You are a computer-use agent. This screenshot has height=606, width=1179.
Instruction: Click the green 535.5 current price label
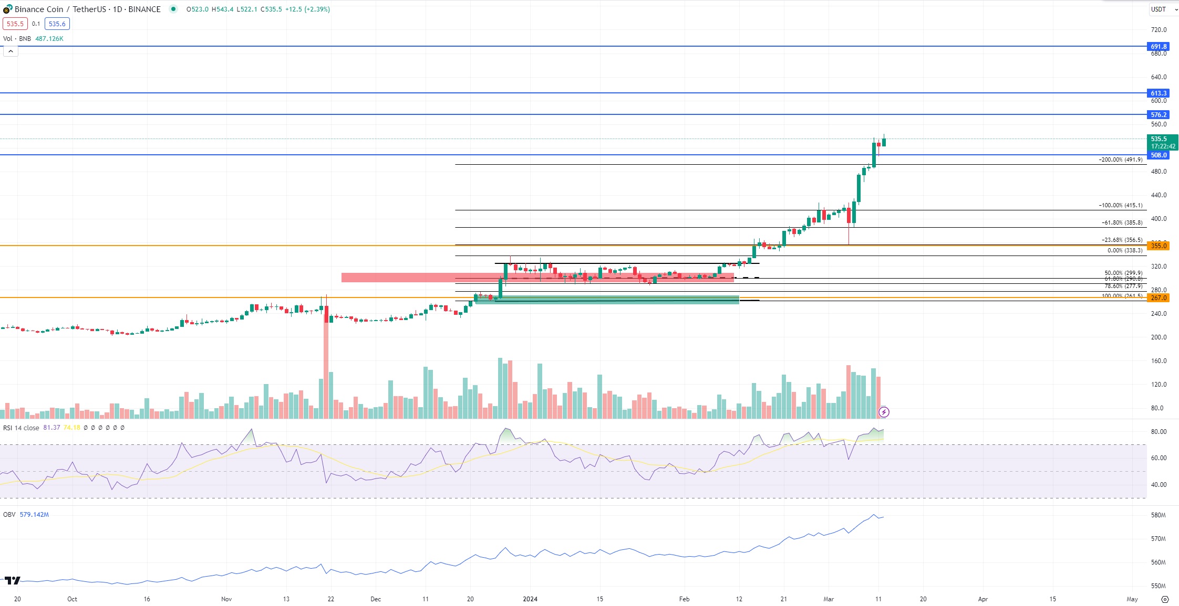tap(1162, 142)
